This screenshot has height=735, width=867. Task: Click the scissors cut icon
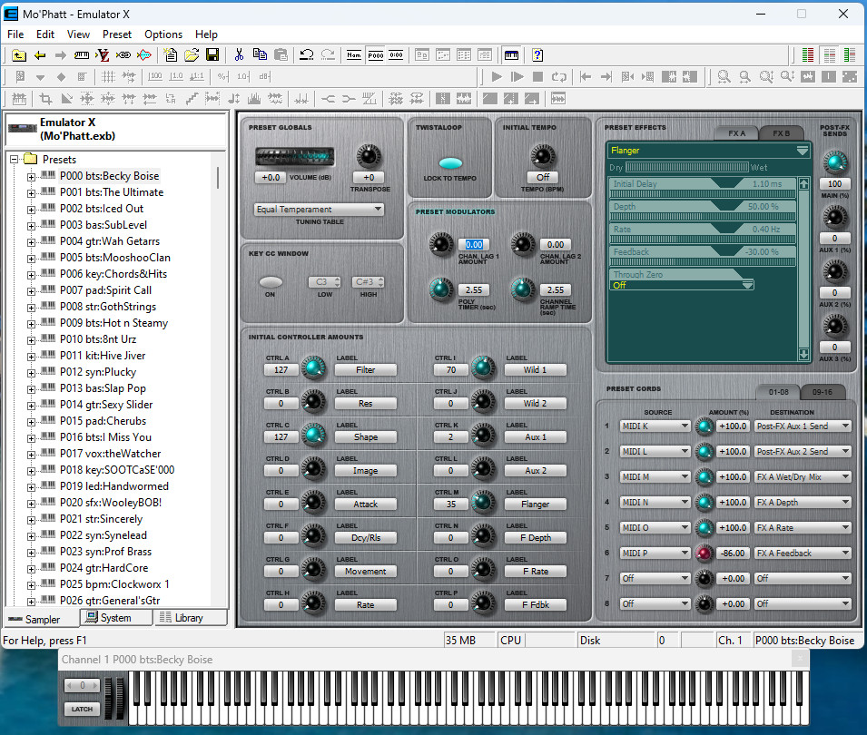239,54
